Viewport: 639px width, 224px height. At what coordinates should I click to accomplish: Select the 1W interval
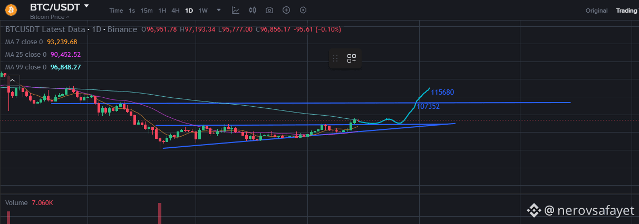203,11
